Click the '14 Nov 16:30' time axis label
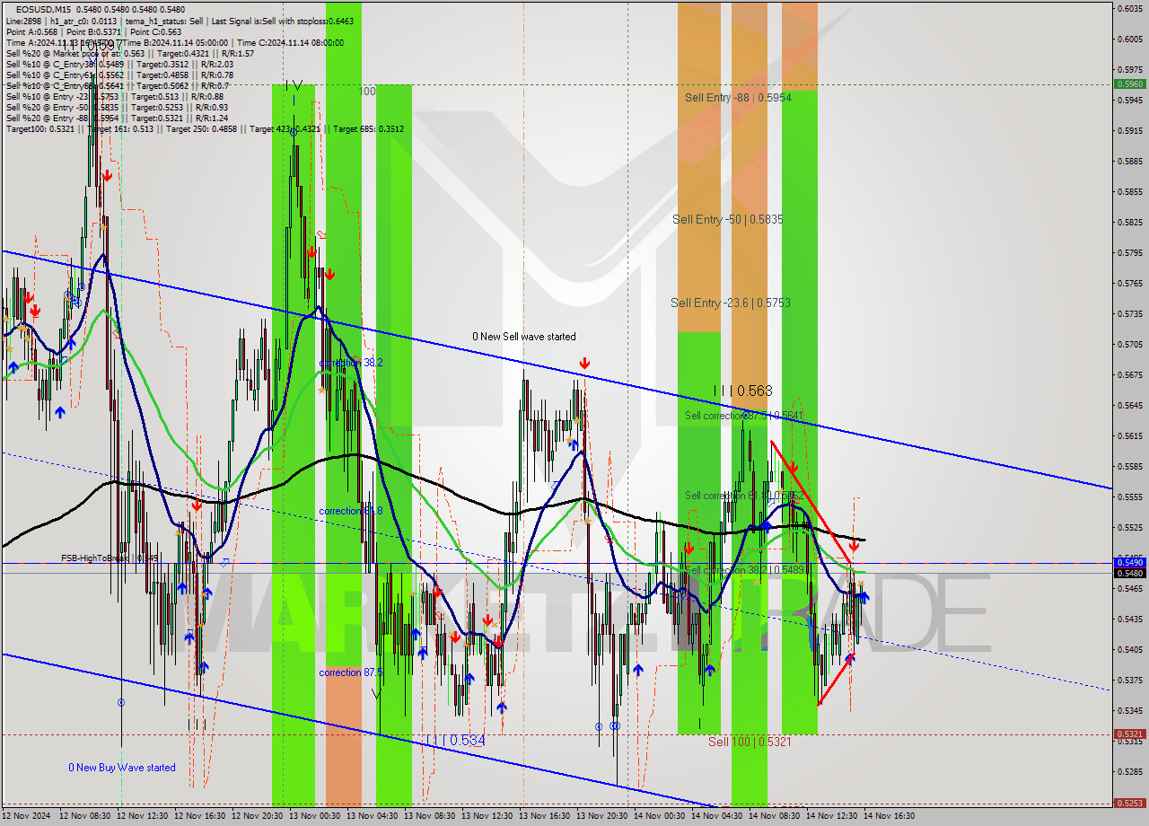Image resolution: width=1149 pixels, height=826 pixels. tap(889, 816)
